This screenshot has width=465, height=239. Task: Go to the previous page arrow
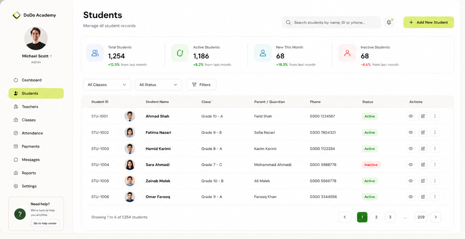tap(345, 217)
